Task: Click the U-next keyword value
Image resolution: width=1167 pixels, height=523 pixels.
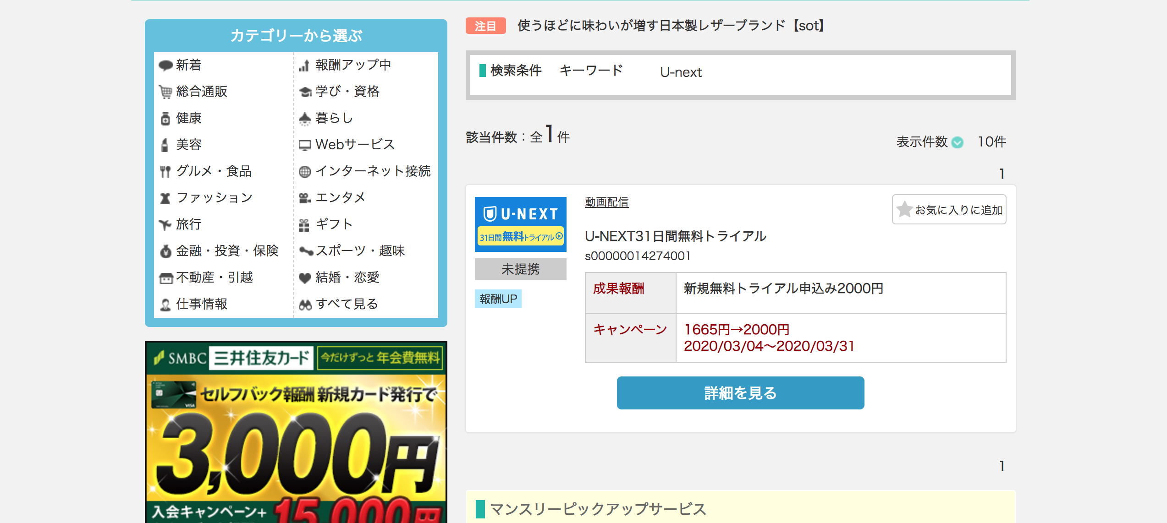Action: pyautogui.click(x=681, y=72)
